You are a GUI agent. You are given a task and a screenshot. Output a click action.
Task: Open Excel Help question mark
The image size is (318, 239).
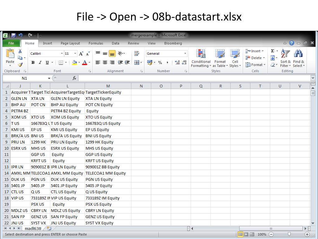click(x=291, y=43)
